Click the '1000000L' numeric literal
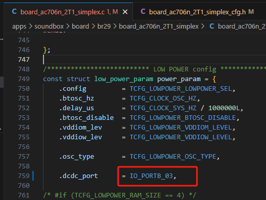 point(224,108)
